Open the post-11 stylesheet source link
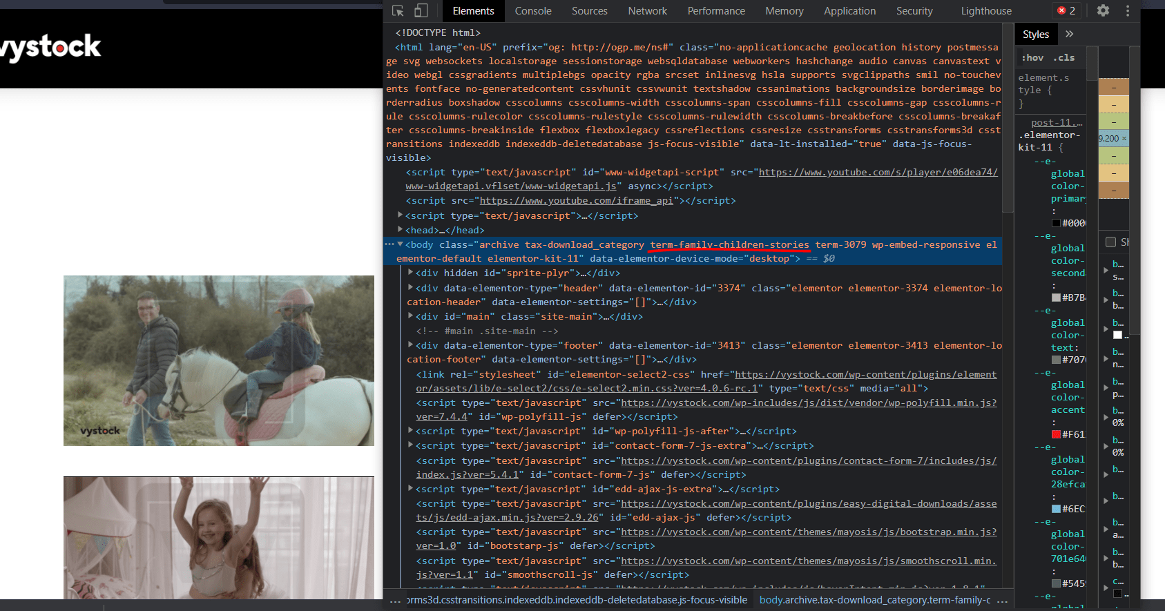 [1057, 122]
